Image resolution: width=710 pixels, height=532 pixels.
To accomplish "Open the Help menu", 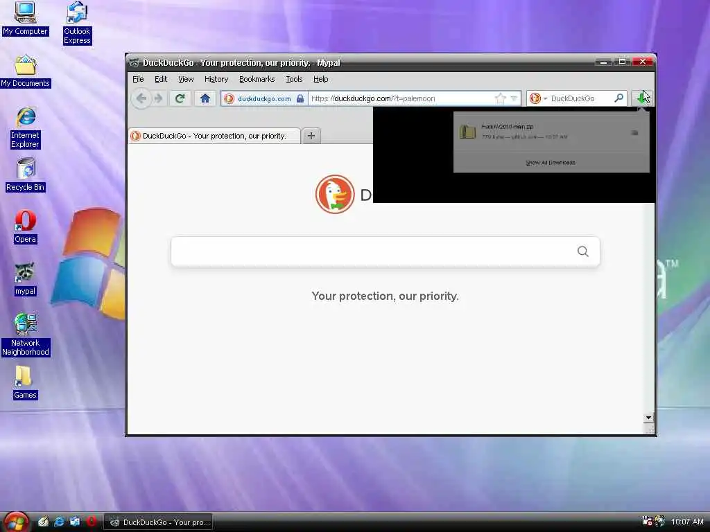I will [x=320, y=79].
